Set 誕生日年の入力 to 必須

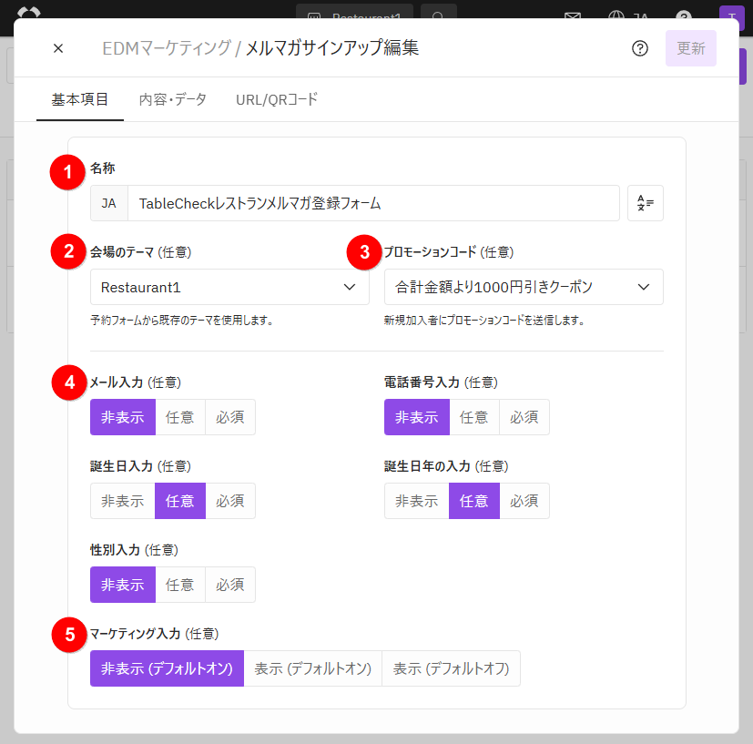point(524,501)
